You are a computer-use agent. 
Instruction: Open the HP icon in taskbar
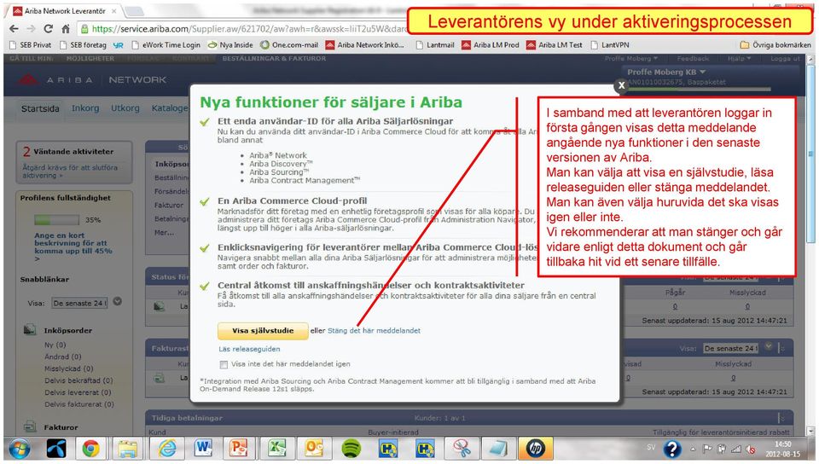pyautogui.click(x=536, y=449)
